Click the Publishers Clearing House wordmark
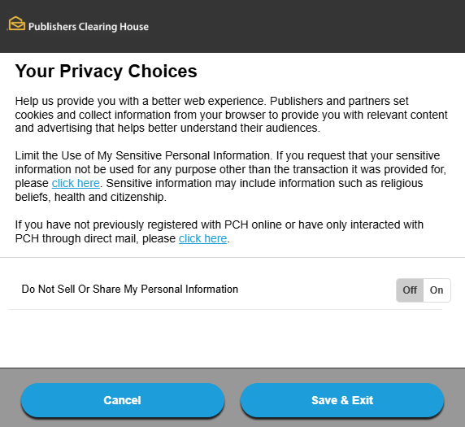 (x=89, y=27)
